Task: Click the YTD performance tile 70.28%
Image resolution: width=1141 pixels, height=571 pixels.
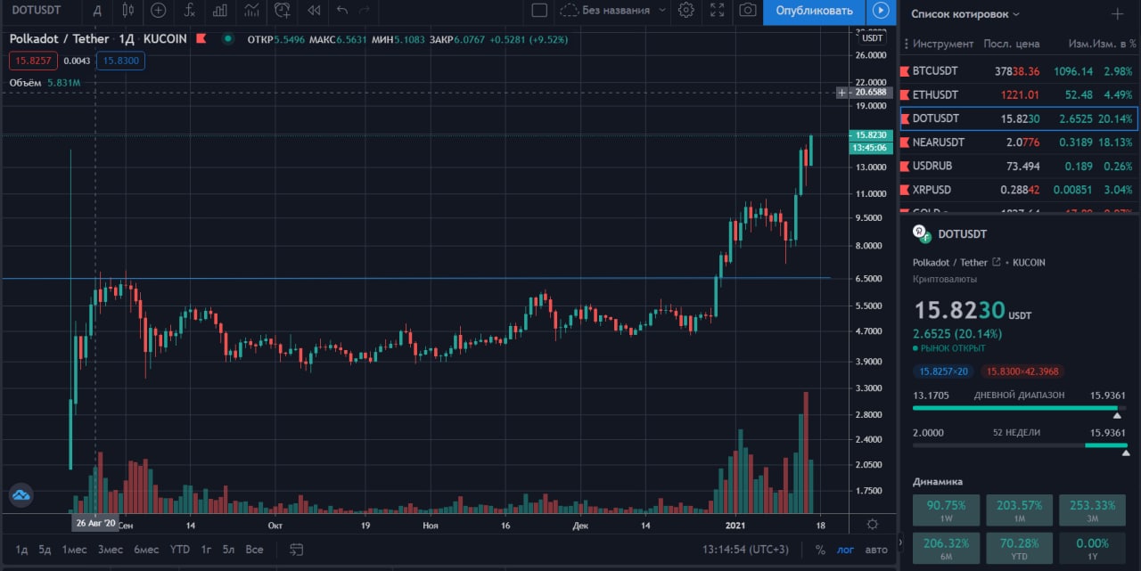Action: pos(1020,548)
